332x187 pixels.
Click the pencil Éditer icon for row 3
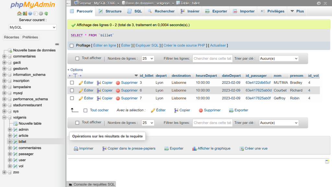point(81,83)
